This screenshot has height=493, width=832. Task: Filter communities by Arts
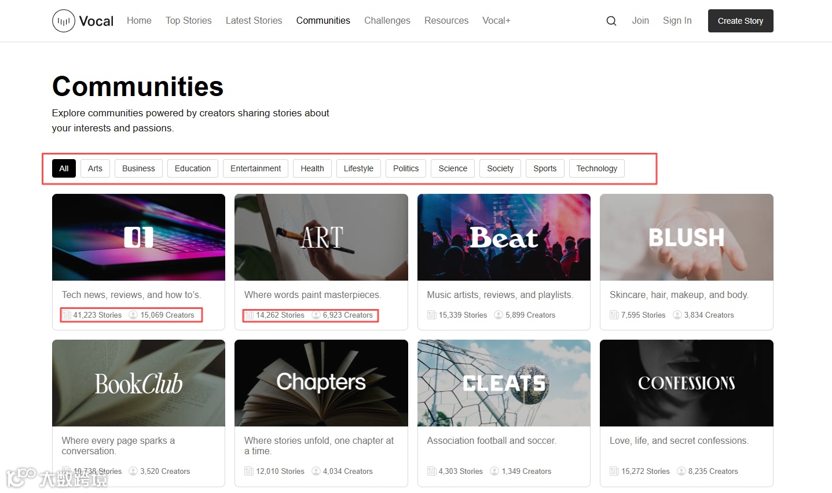(x=95, y=168)
